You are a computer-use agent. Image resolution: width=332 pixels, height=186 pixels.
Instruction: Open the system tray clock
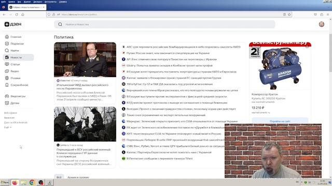tap(322, 182)
